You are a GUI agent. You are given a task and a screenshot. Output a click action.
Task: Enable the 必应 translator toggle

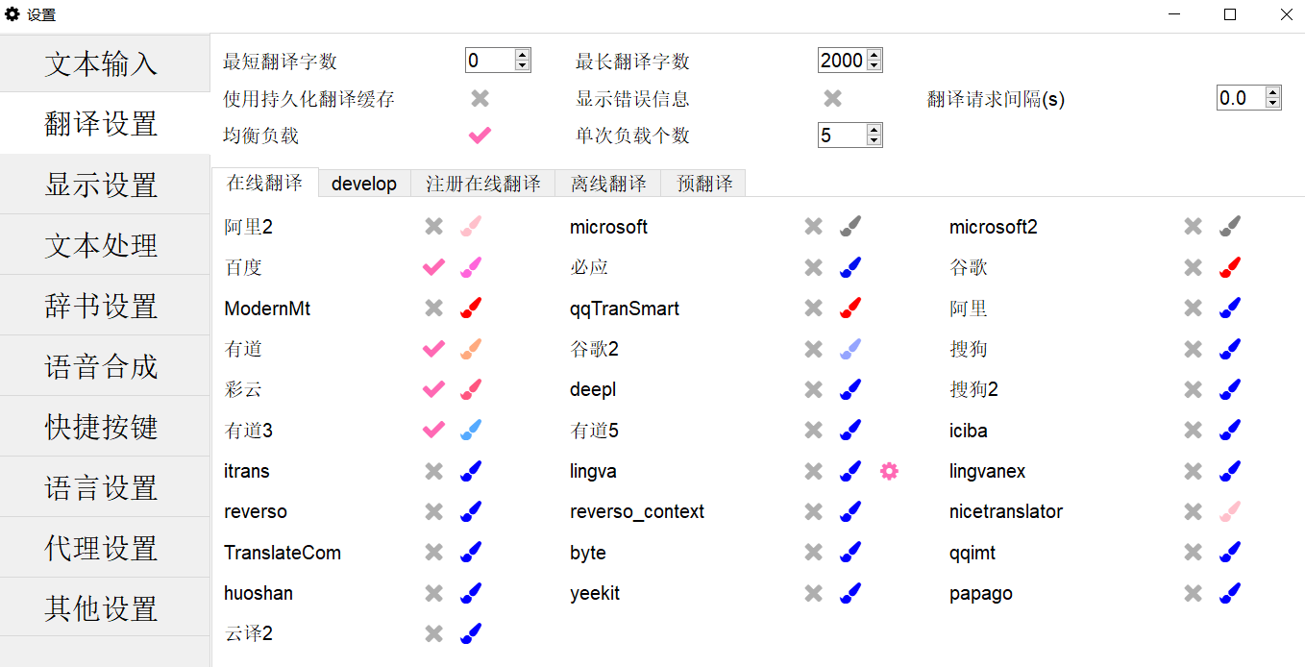point(813,267)
